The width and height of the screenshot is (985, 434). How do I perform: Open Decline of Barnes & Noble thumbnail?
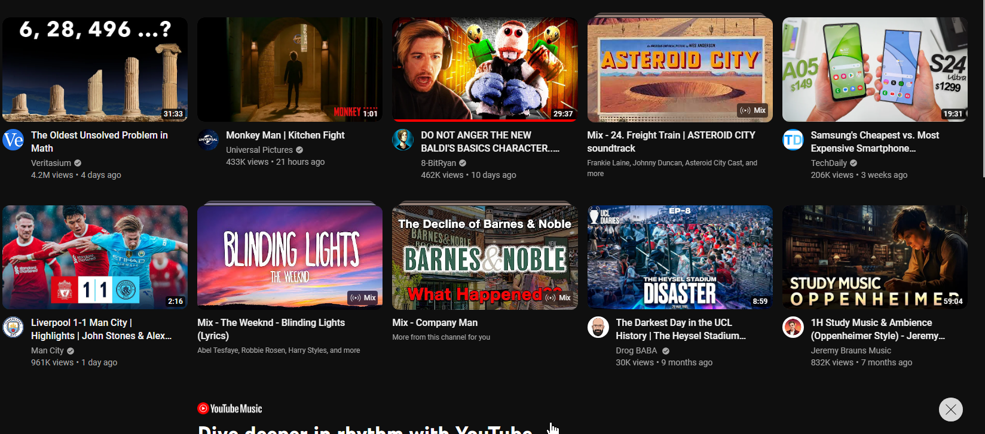[x=485, y=257]
